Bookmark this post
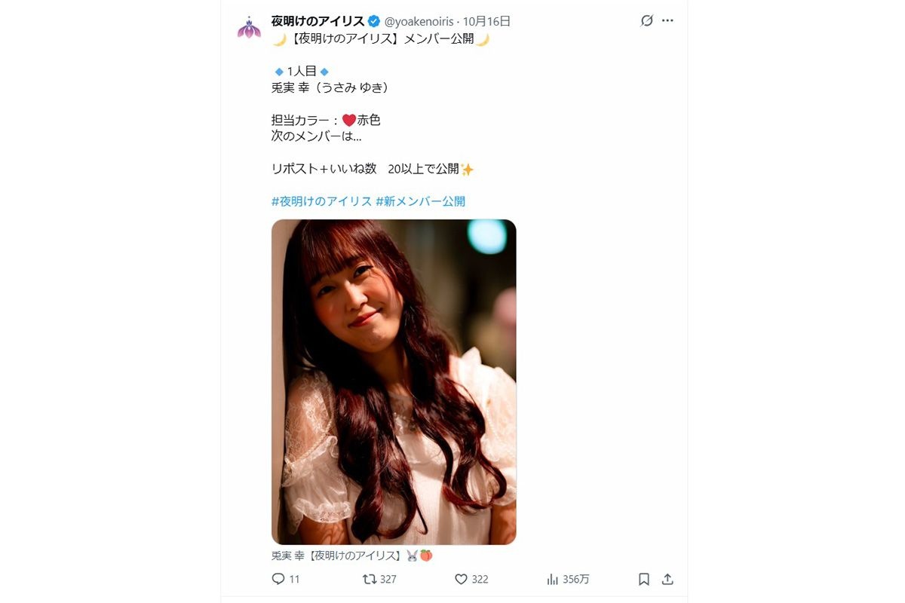The image size is (905, 603). [x=644, y=579]
